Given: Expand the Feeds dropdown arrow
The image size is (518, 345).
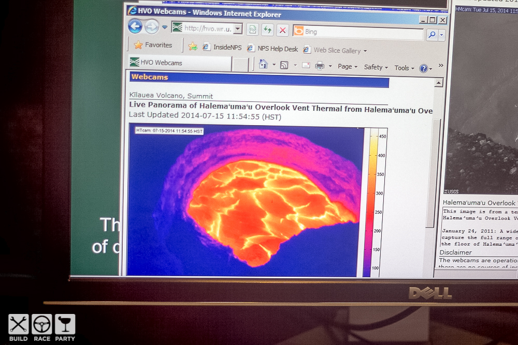Looking at the screenshot, I should 295,65.
